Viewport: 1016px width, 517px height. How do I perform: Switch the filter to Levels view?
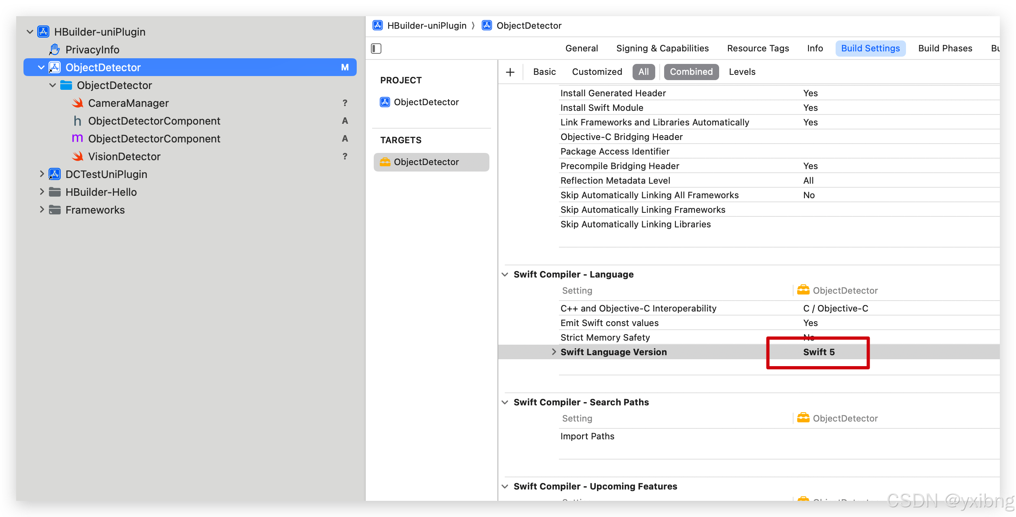pyautogui.click(x=742, y=72)
